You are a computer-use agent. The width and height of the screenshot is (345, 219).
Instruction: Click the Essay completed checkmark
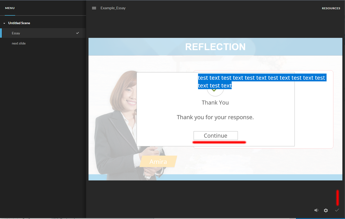77,33
